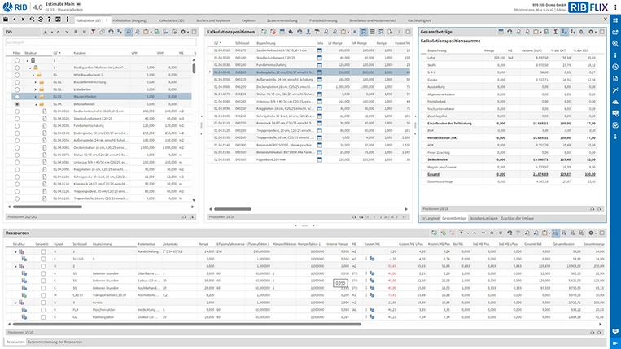Collapse the MFH Bauabschnitt 1 node
621x349 pixels.
pos(33,75)
